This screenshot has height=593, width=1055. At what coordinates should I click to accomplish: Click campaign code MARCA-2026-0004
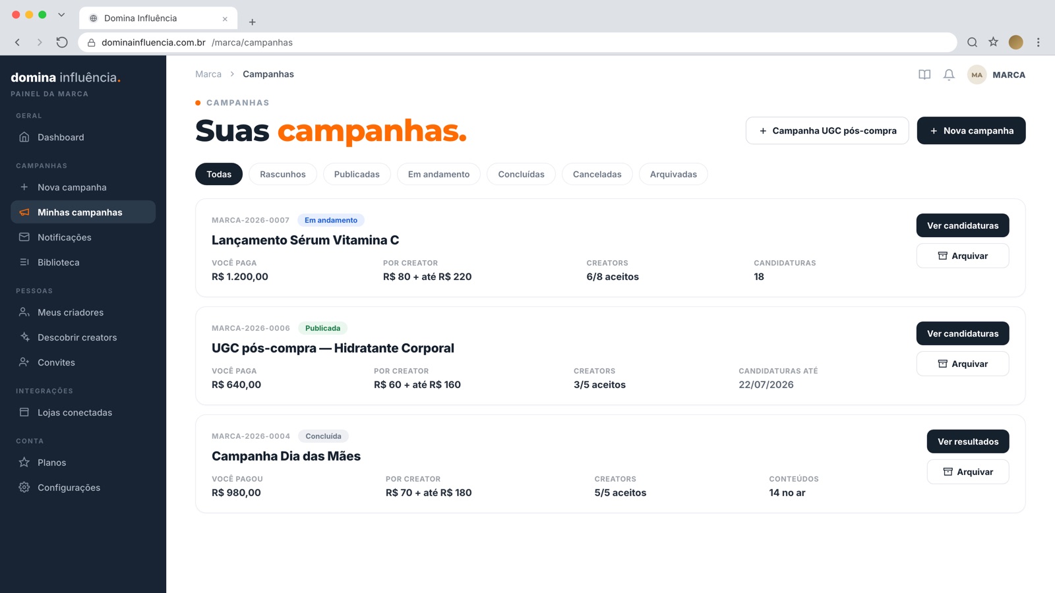pos(251,436)
